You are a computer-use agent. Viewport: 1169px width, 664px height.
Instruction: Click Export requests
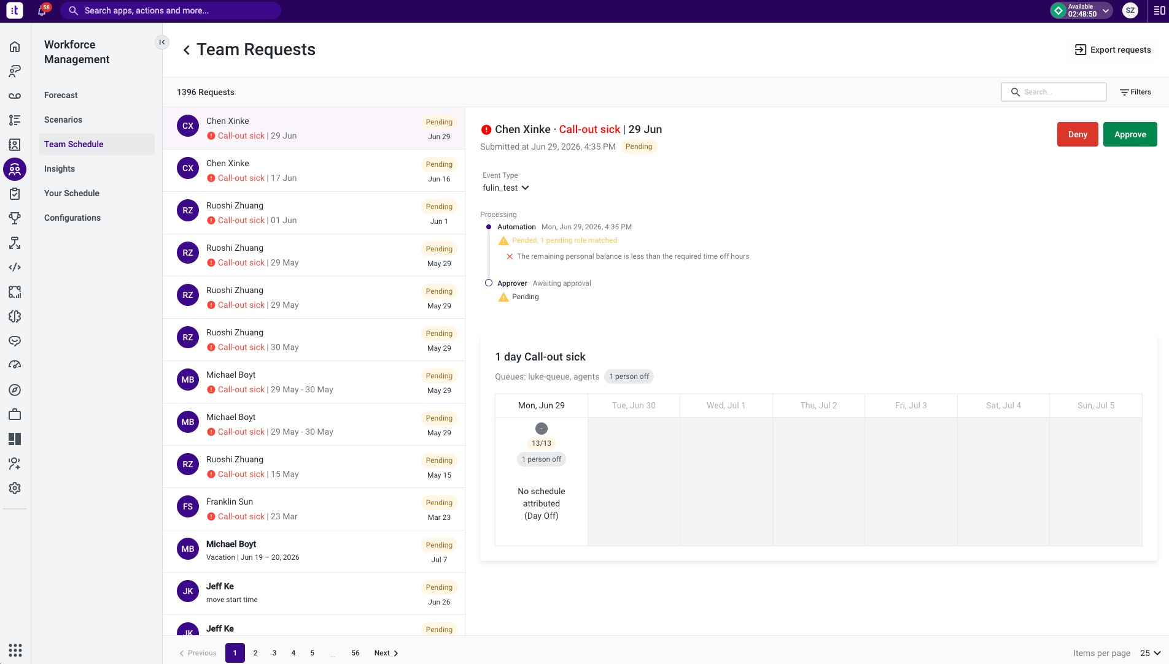(1113, 50)
